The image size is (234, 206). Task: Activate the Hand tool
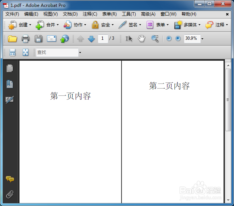pyautogui.click(x=141, y=39)
